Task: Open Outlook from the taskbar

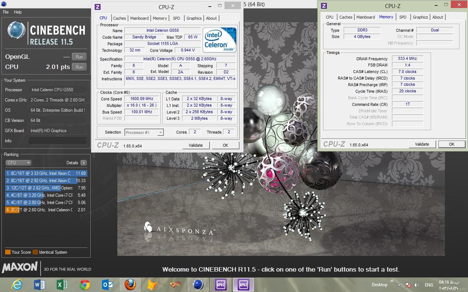Action: pos(107,284)
